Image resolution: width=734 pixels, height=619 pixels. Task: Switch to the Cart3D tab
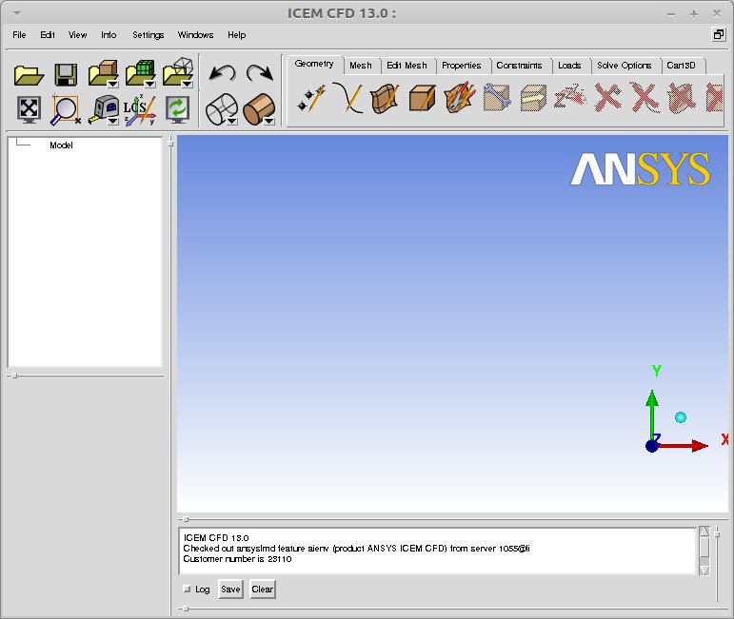[681, 66]
